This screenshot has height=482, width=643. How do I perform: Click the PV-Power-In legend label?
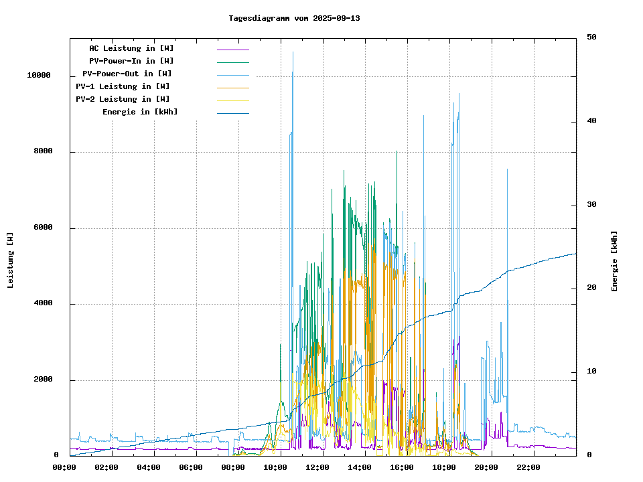click(x=131, y=61)
